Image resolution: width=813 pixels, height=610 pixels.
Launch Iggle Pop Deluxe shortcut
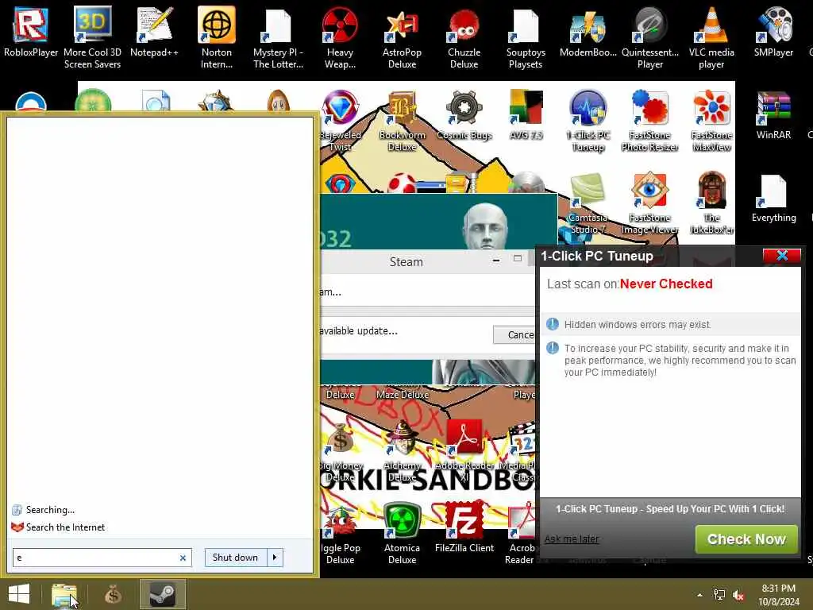click(340, 533)
